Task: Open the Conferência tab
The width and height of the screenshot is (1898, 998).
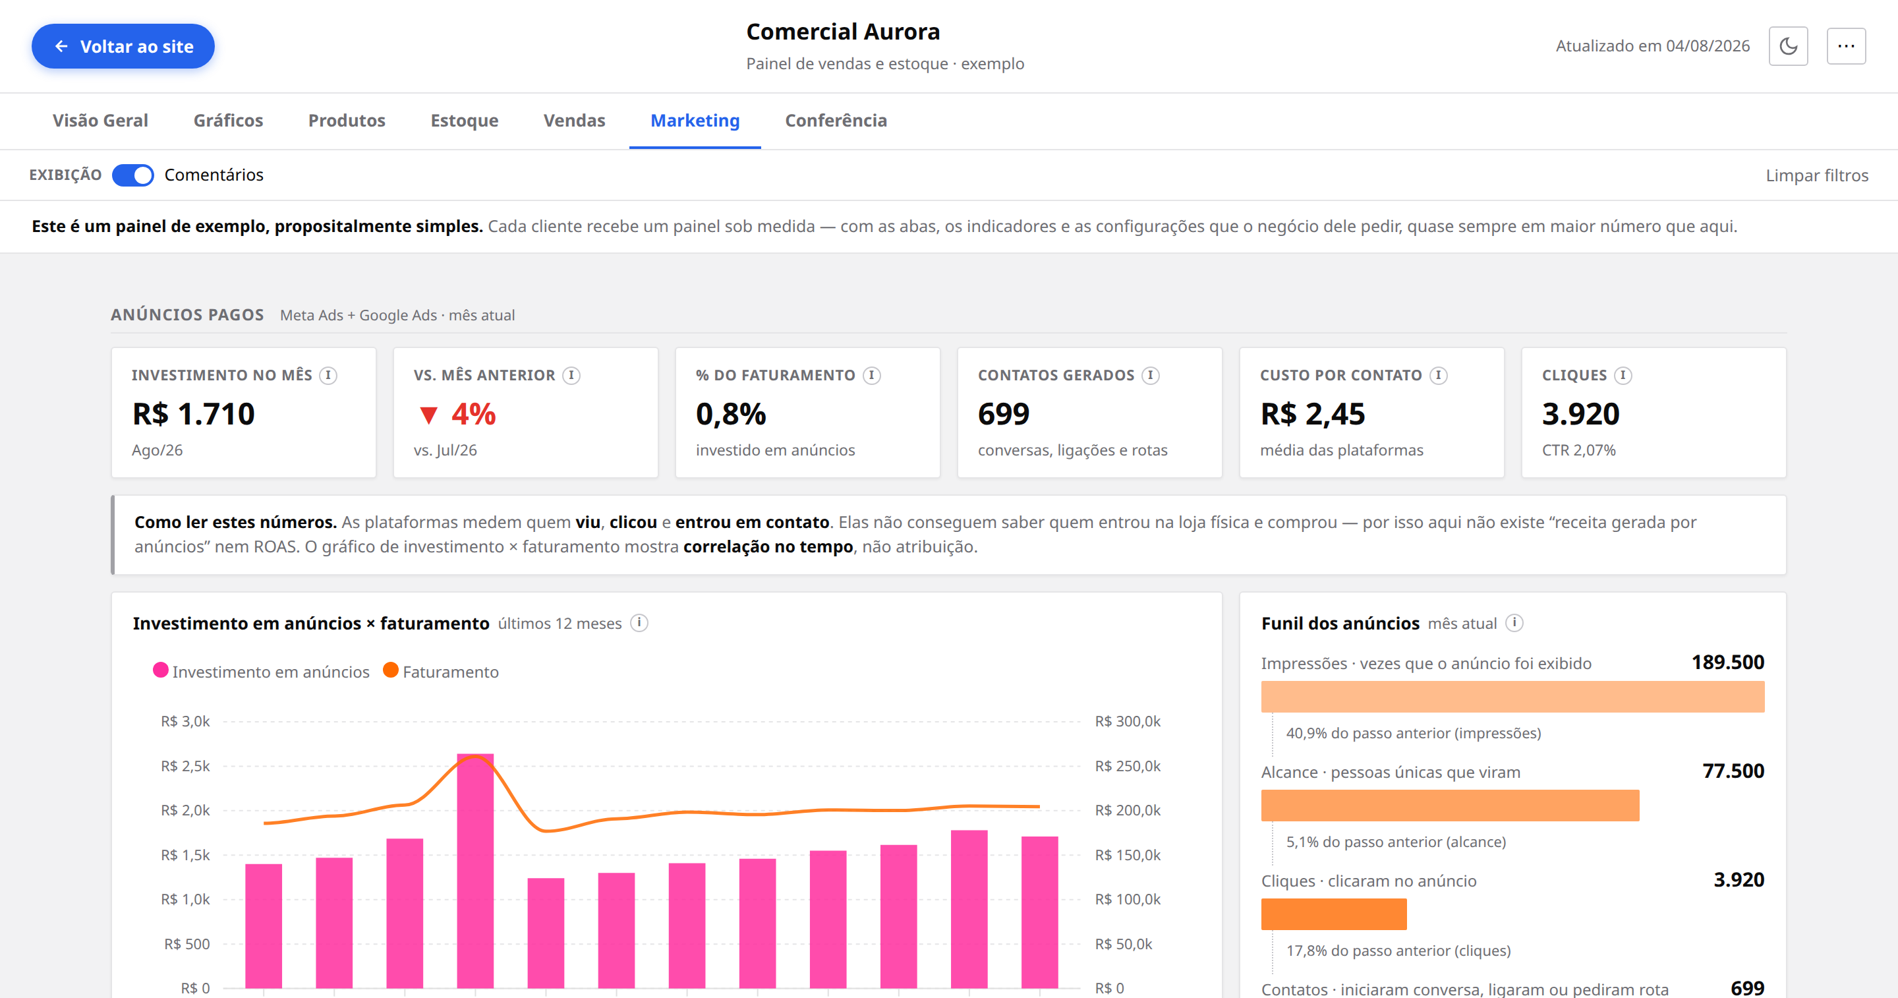Action: [x=836, y=120]
